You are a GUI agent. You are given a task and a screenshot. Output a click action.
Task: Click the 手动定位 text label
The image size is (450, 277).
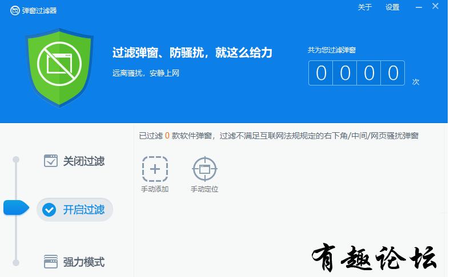[x=204, y=189]
